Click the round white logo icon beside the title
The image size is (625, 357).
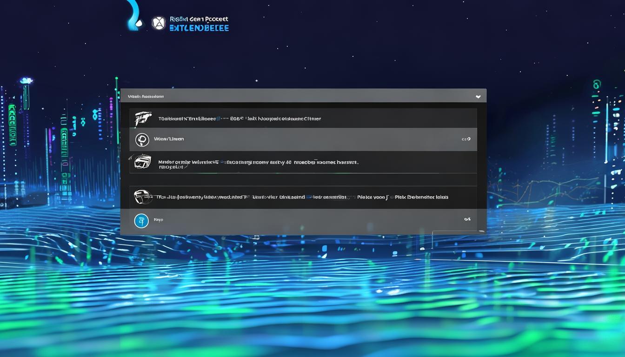[x=159, y=23]
